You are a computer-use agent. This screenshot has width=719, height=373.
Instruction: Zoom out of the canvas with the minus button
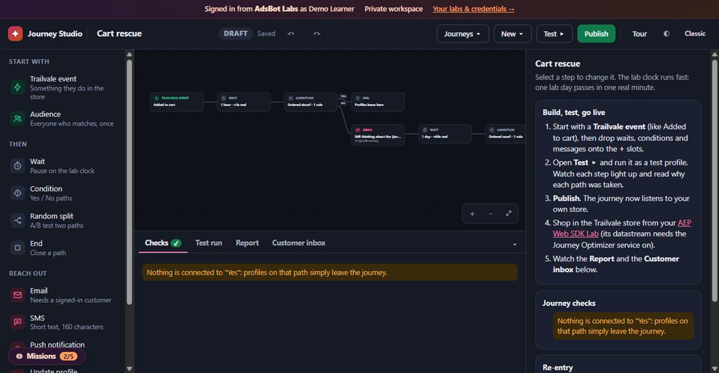pyautogui.click(x=491, y=213)
